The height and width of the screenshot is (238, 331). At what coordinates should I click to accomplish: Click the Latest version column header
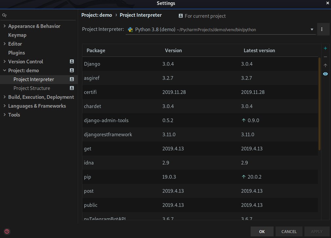click(259, 51)
